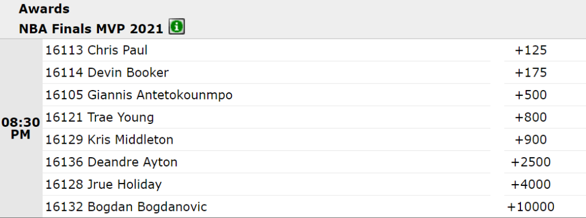The width and height of the screenshot is (586, 218).
Task: Click the 16129 Kris Middleton row
Action: tap(267, 140)
